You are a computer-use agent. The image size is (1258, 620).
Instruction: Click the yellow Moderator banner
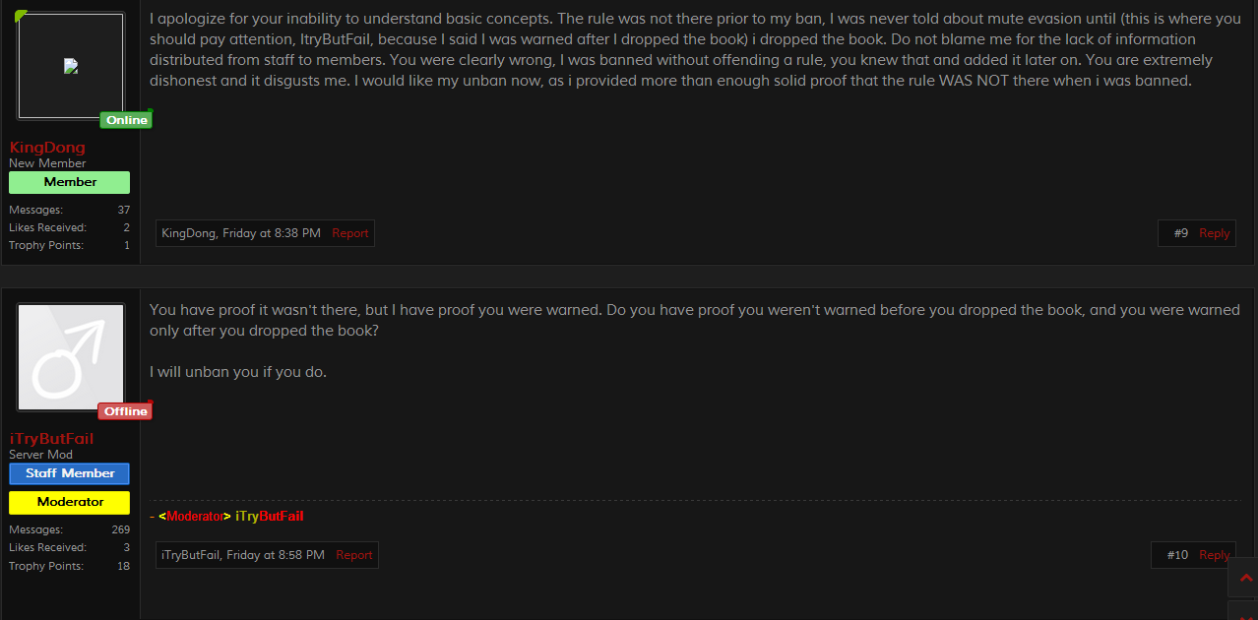tap(70, 502)
